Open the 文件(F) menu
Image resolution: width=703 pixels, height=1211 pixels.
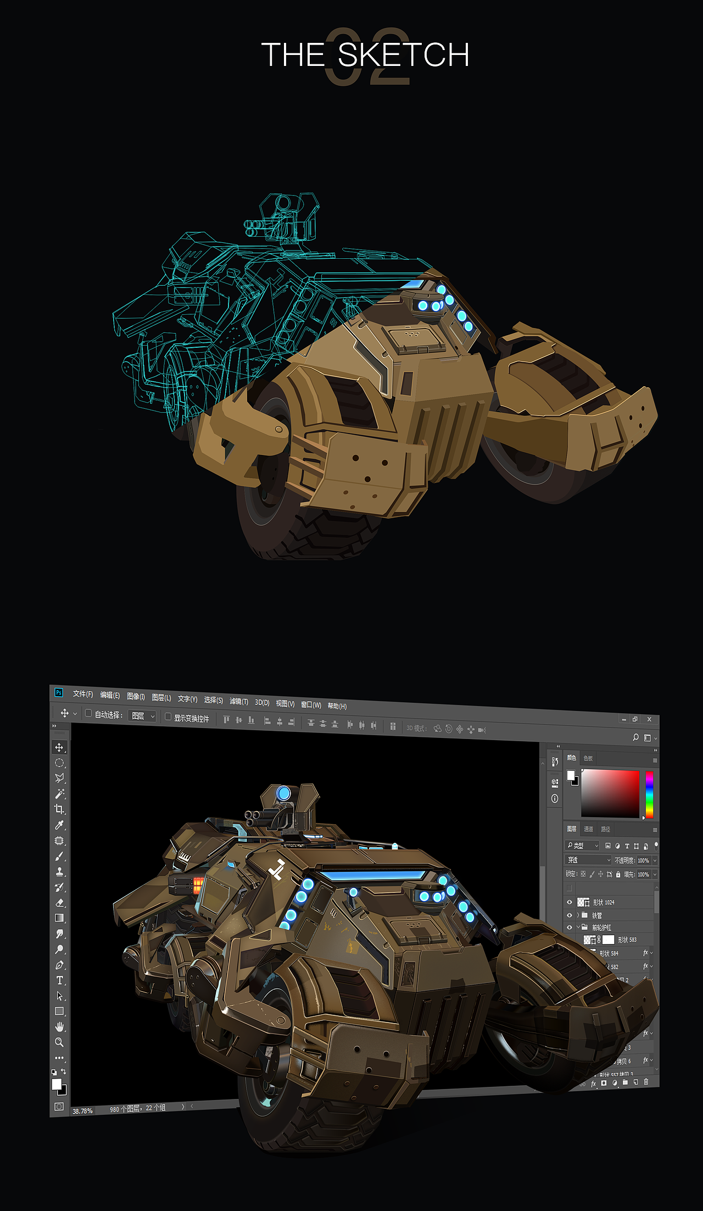pos(83,694)
